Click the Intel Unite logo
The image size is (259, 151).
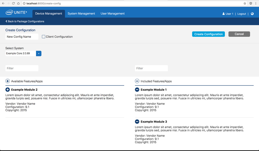point(16,12)
